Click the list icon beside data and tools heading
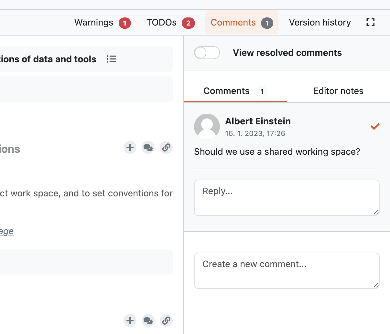The height and width of the screenshot is (334, 390). 111,59
